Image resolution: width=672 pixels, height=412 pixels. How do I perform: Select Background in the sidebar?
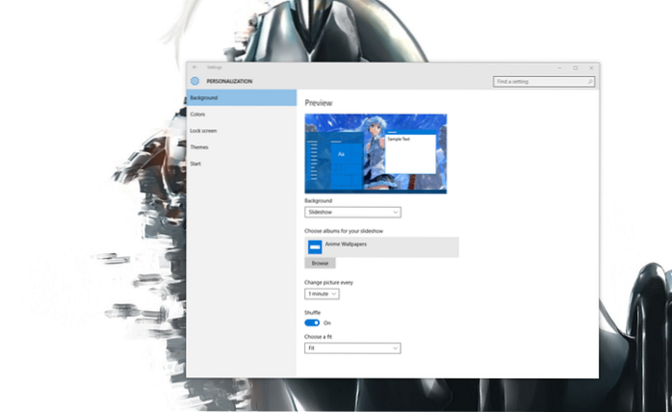[241, 97]
